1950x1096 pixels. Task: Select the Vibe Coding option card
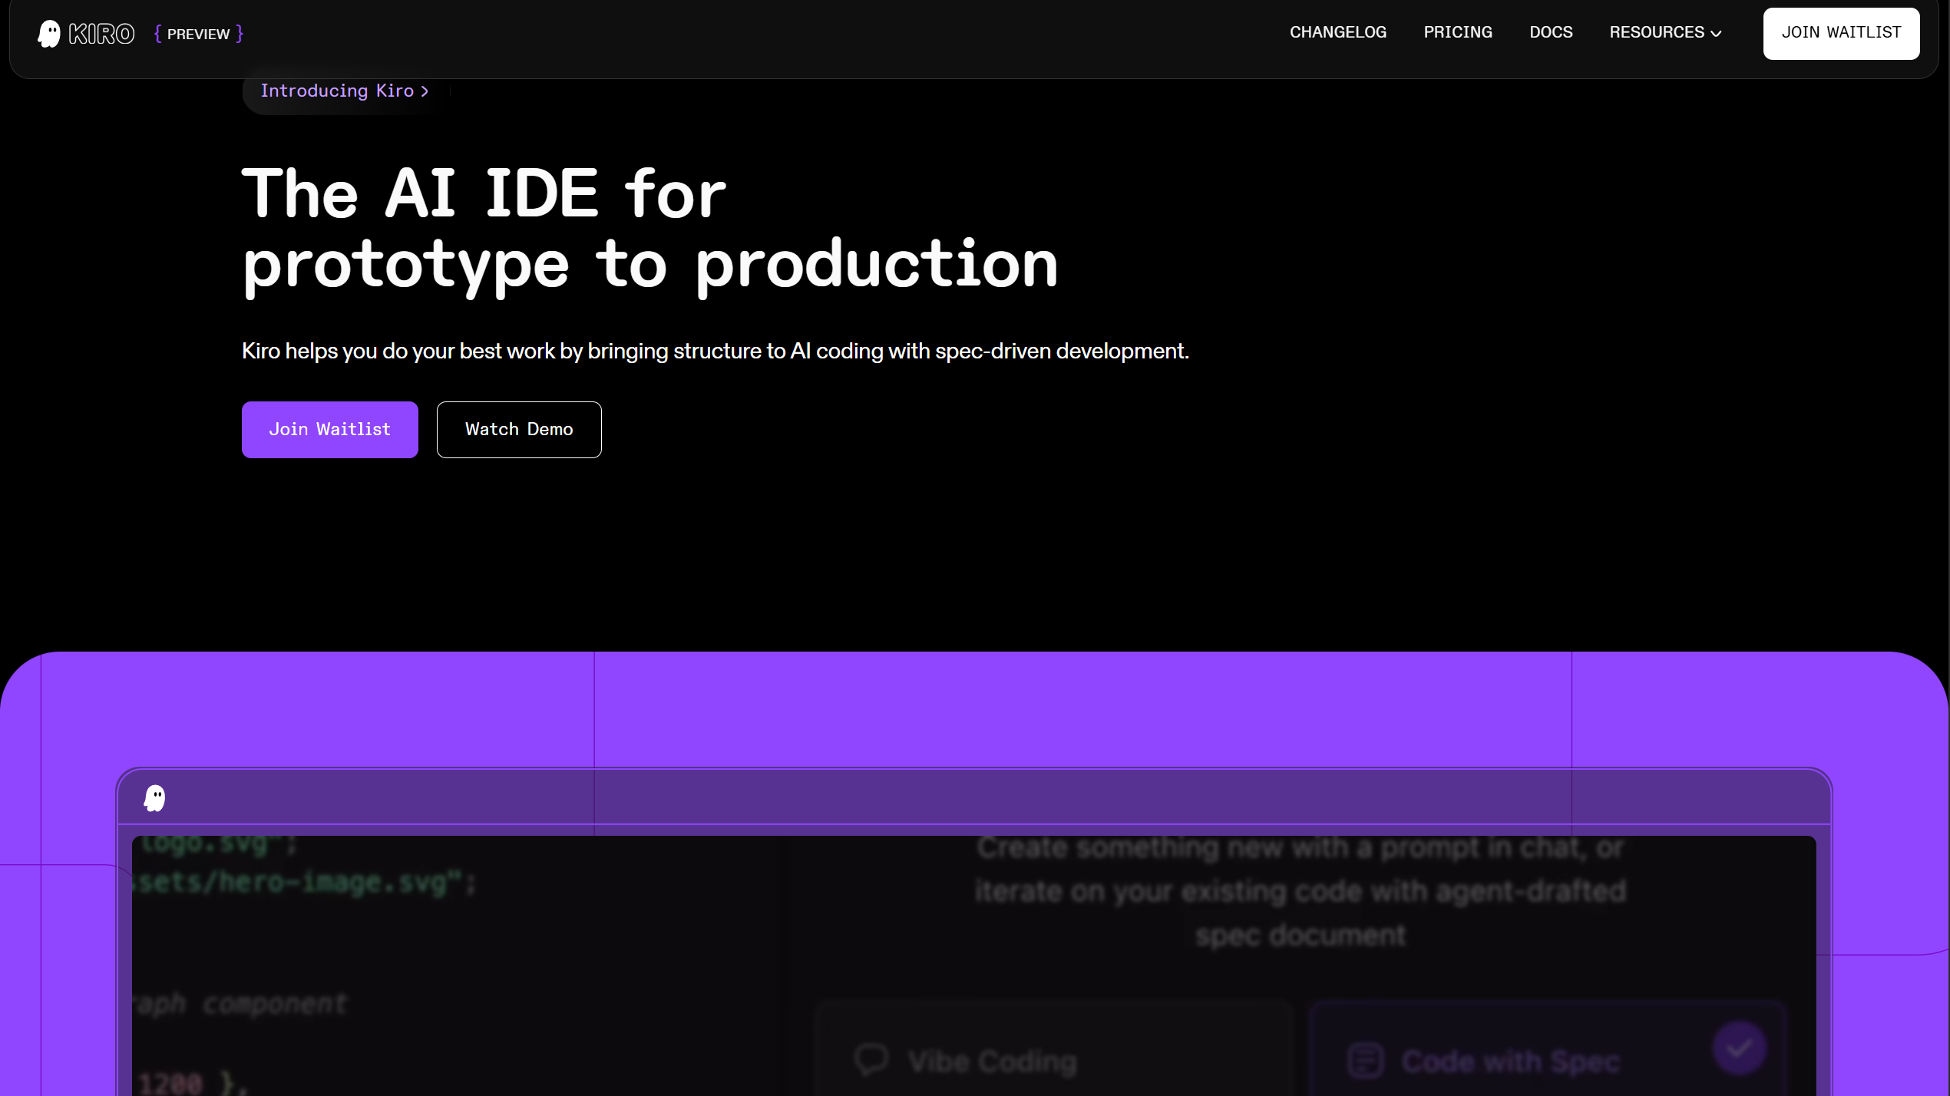pyautogui.click(x=1055, y=1050)
